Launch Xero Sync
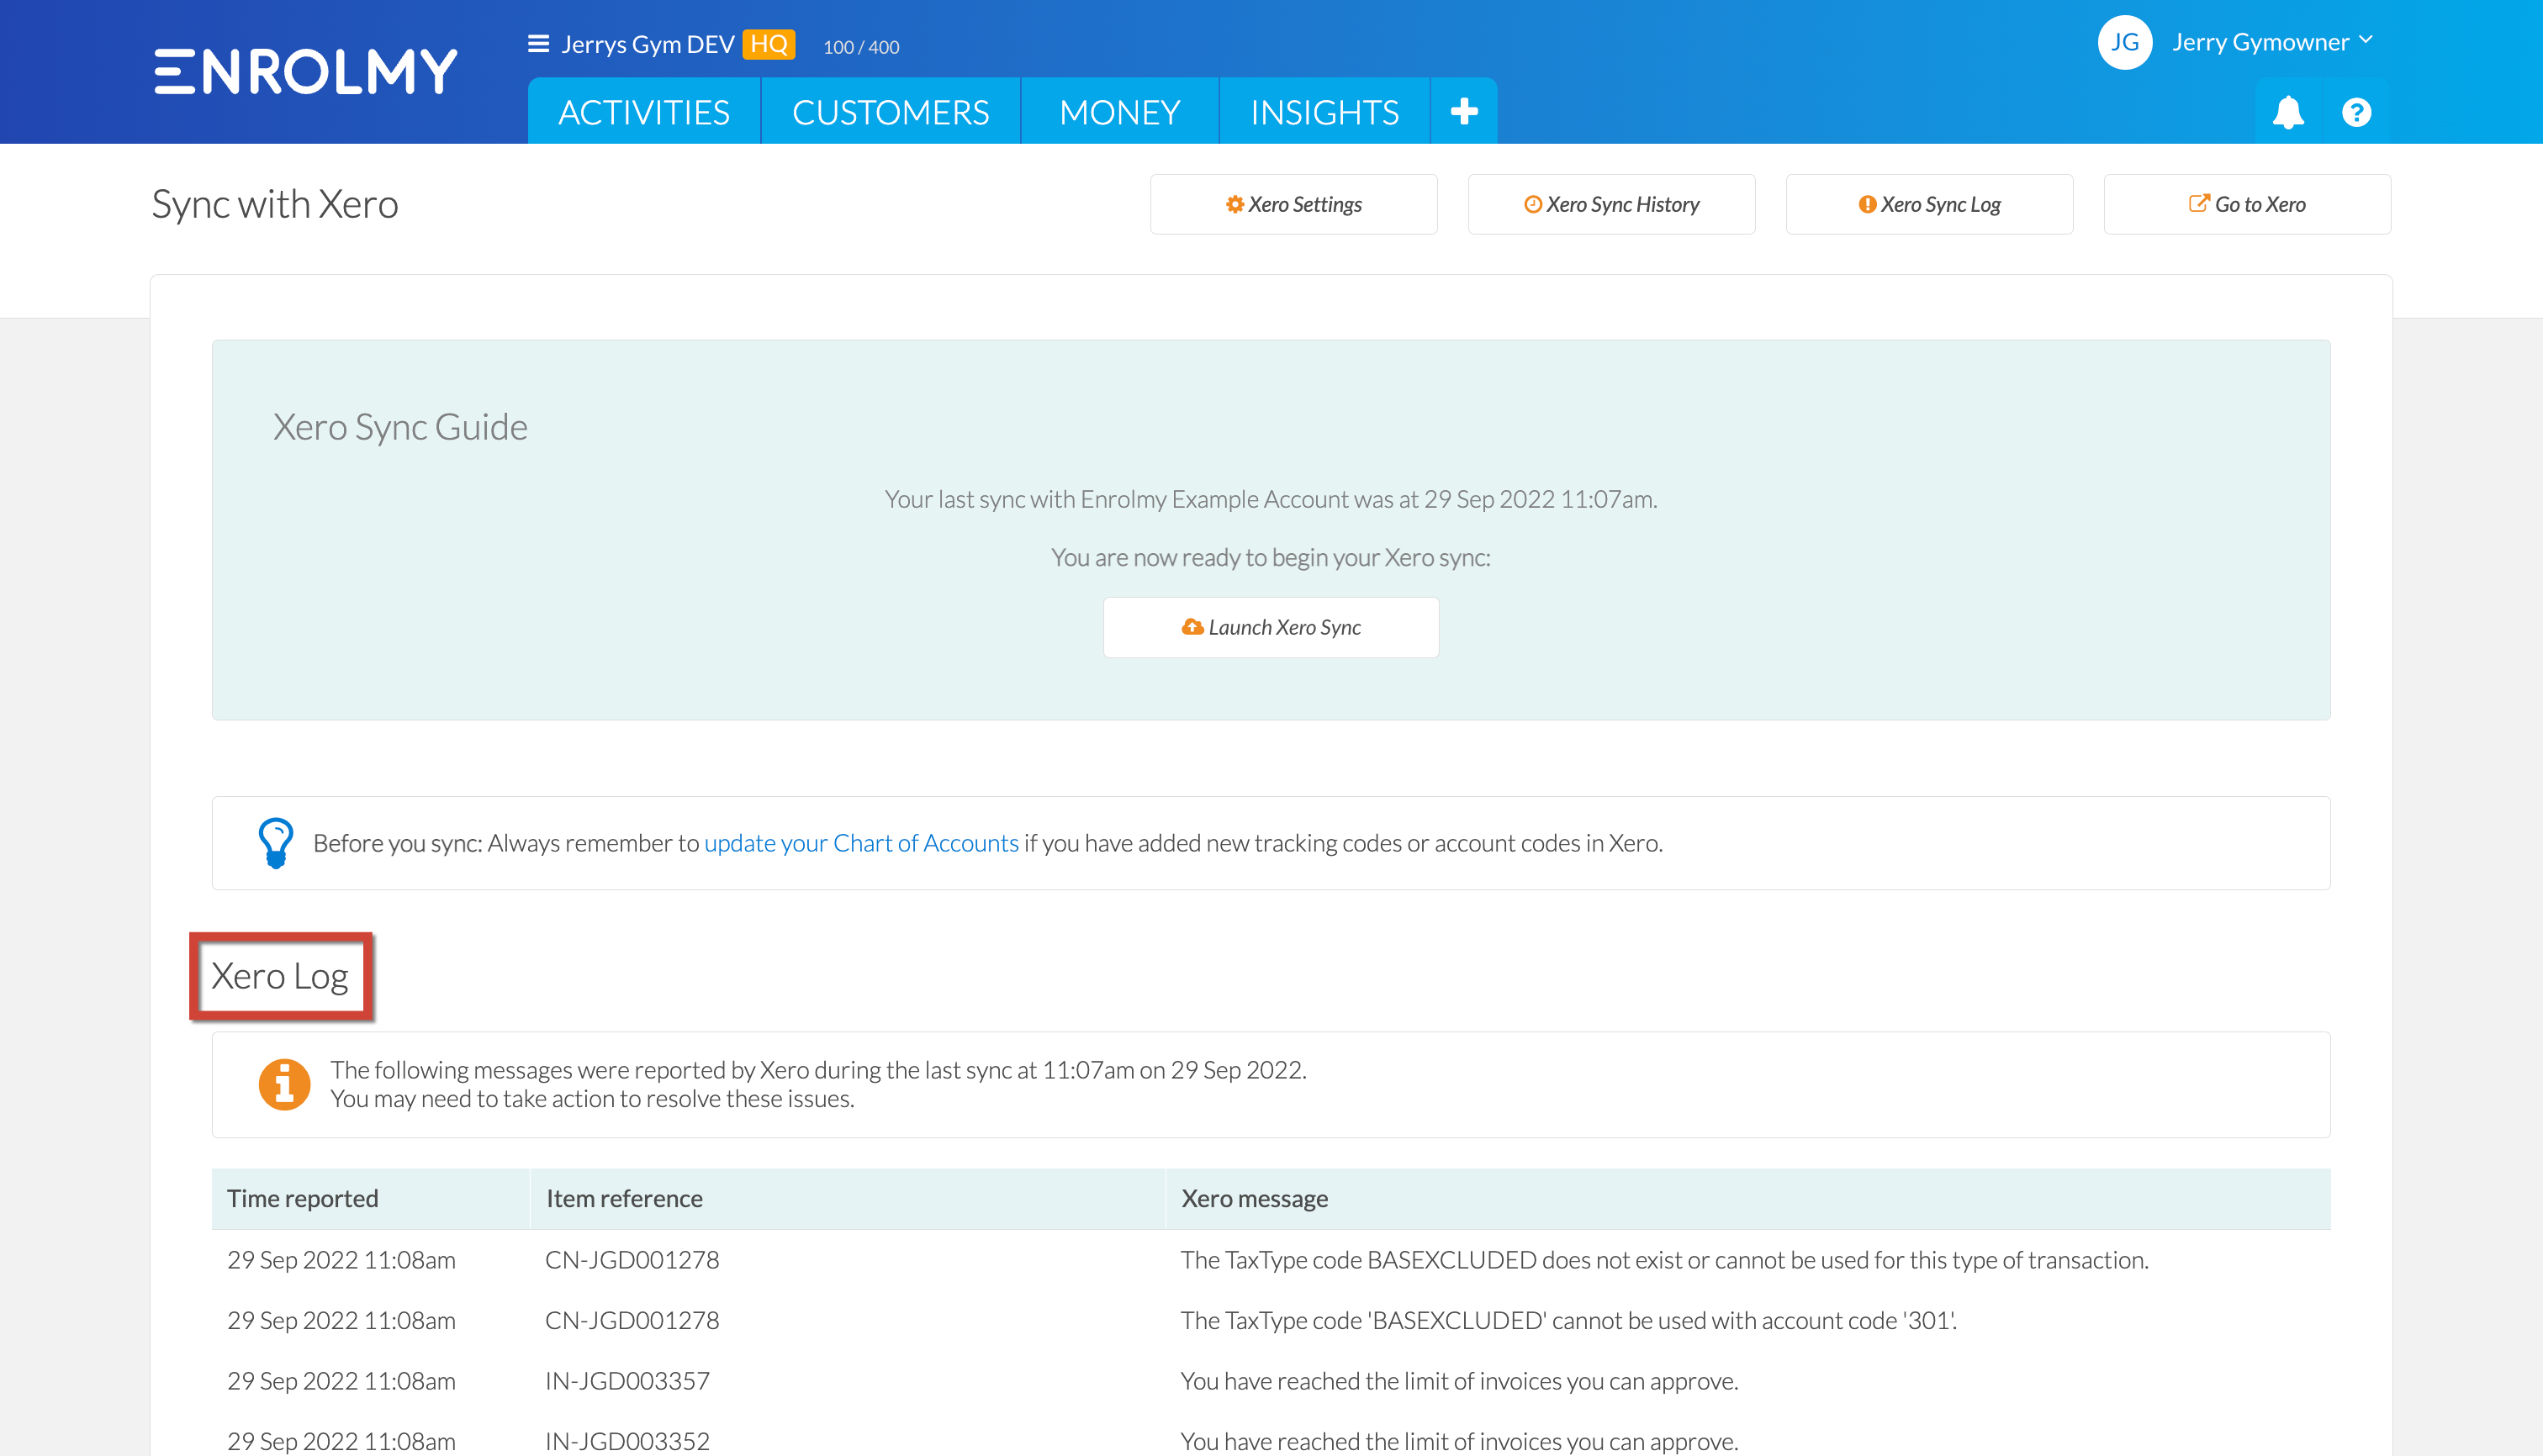 coord(1271,627)
